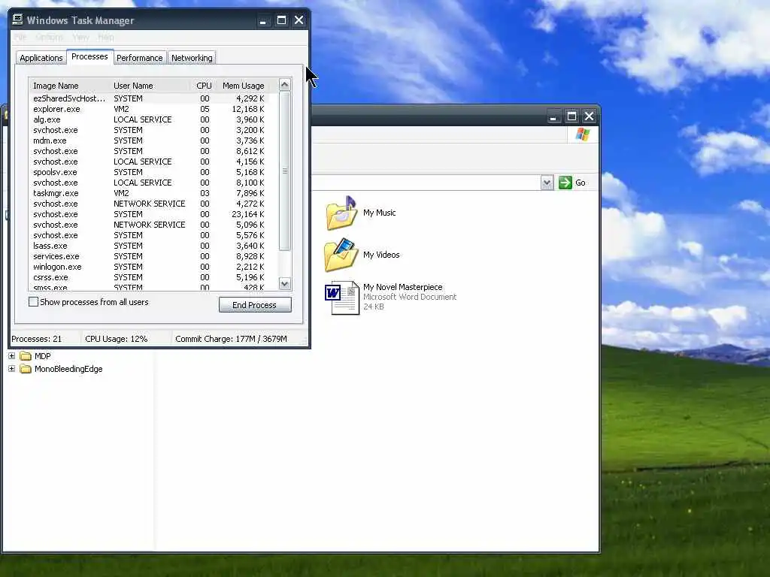Select the MDP folder icon in tree

(x=26, y=356)
